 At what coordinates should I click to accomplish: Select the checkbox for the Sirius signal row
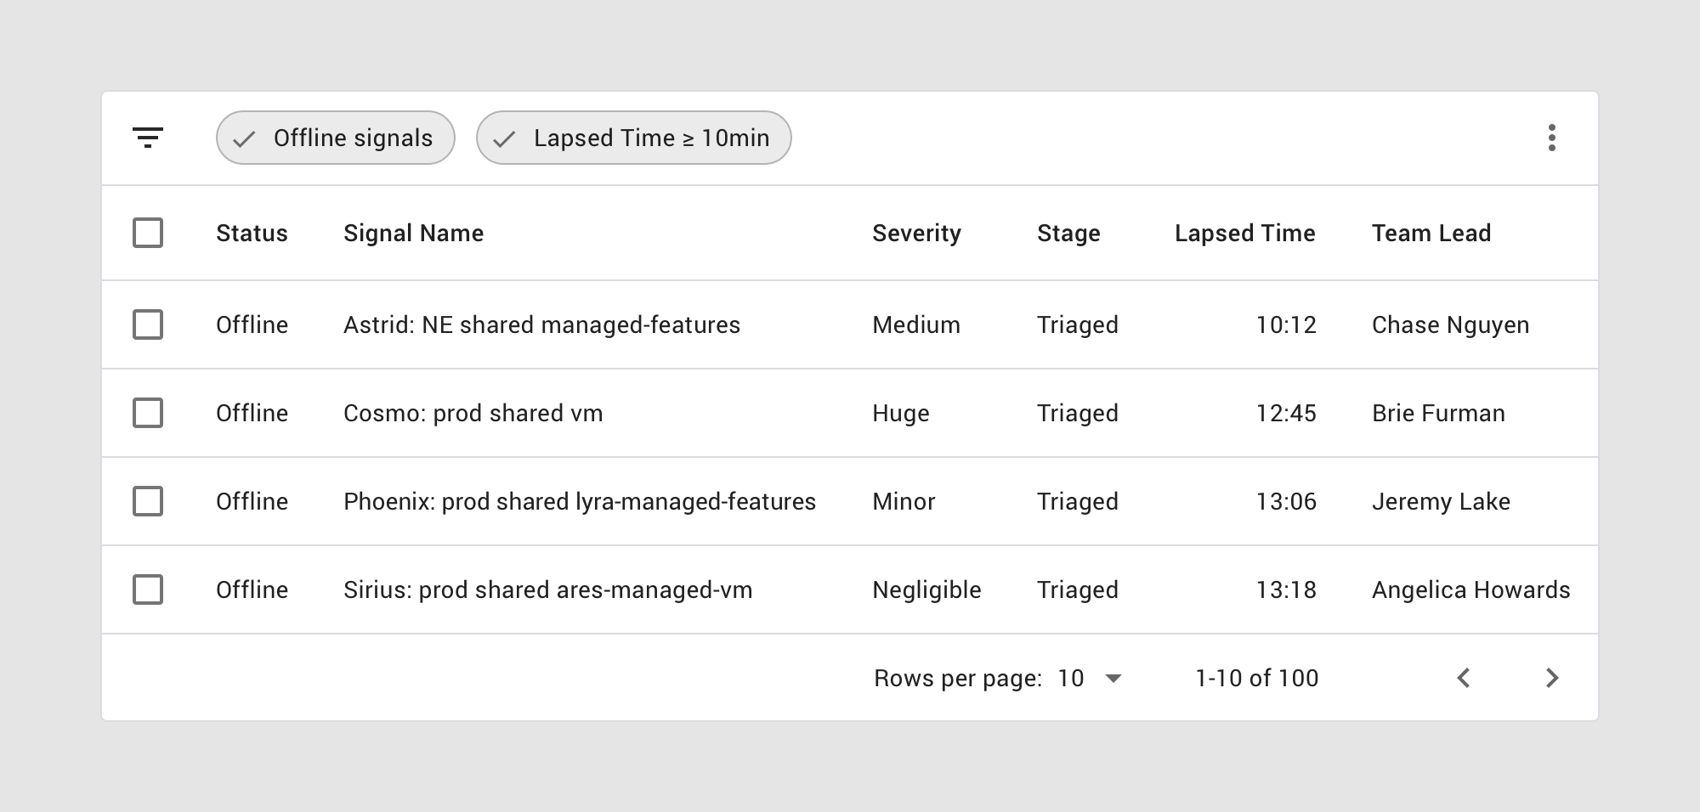(148, 589)
